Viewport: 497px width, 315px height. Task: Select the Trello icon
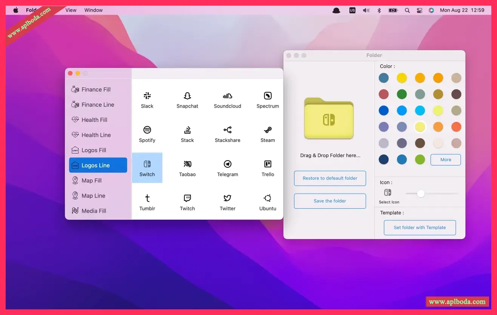click(x=268, y=164)
